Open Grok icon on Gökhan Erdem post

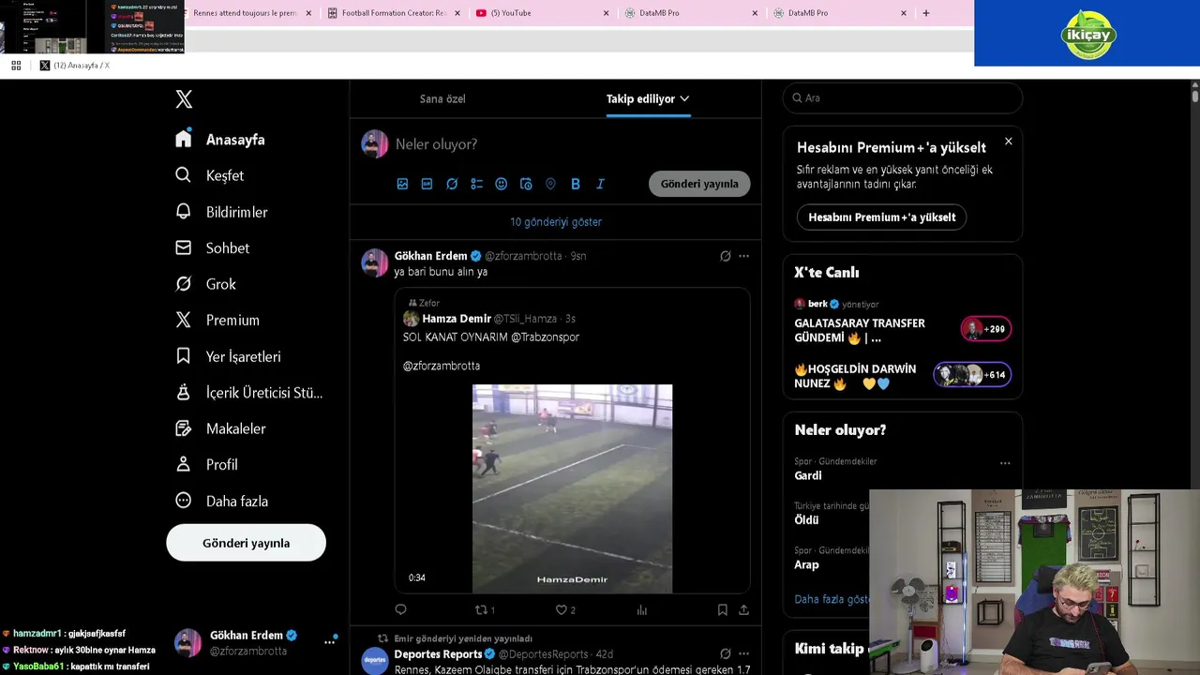coord(725,256)
